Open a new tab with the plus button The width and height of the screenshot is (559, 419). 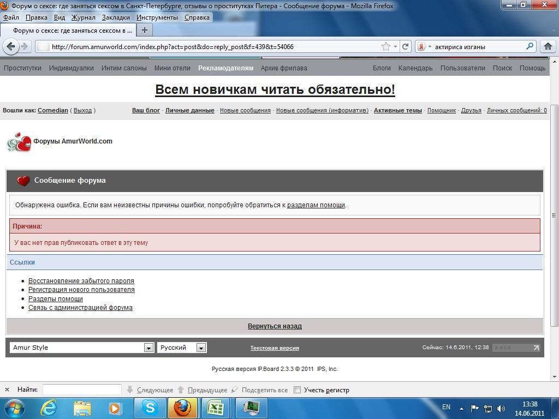click(144, 30)
